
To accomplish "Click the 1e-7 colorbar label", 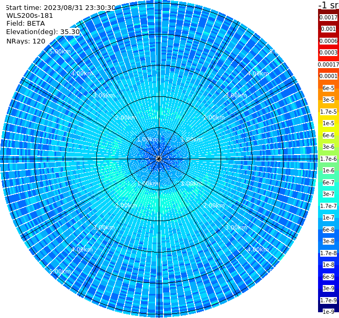I will click(x=329, y=217).
